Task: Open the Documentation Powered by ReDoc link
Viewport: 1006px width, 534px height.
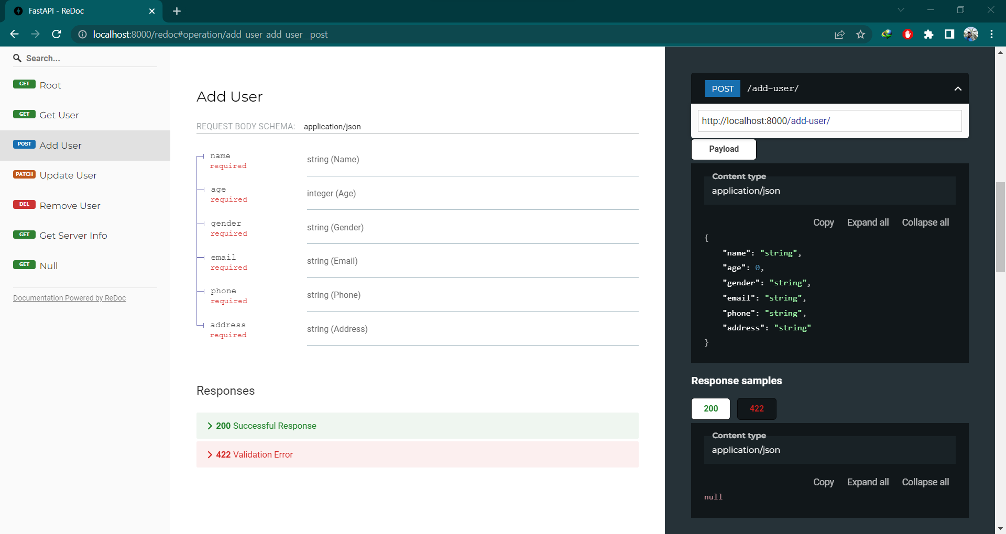Action: 69,297
